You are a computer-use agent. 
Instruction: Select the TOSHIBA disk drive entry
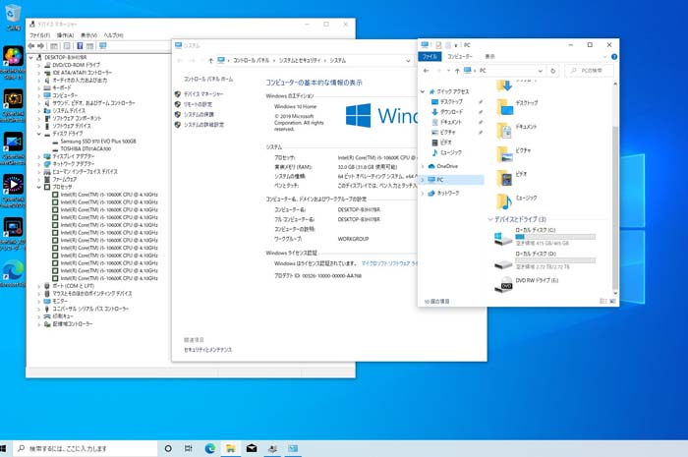coord(86,148)
